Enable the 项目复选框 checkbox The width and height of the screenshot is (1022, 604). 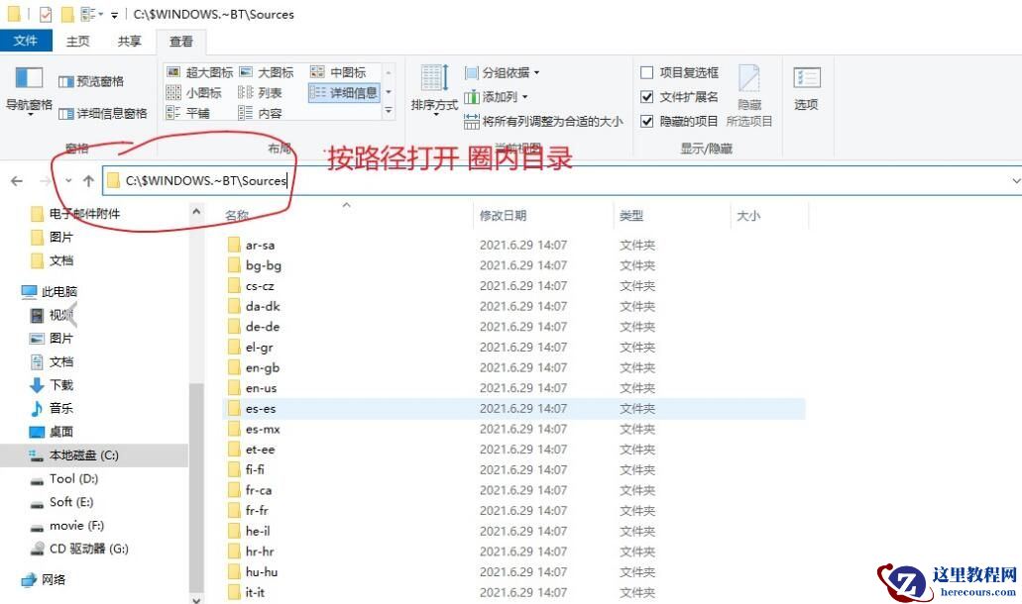pyautogui.click(x=648, y=72)
